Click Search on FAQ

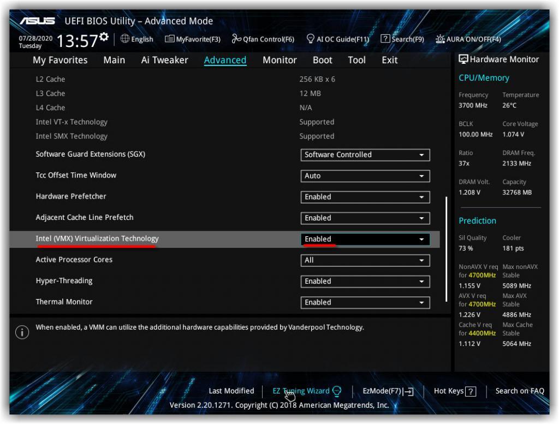519,391
